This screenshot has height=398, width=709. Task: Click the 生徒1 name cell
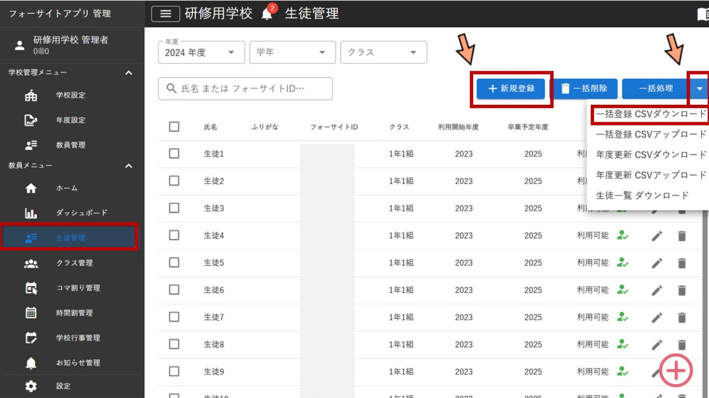(x=213, y=154)
